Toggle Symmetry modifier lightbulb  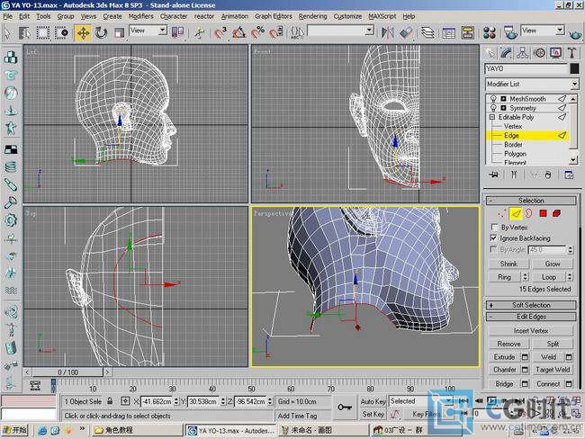(x=493, y=108)
